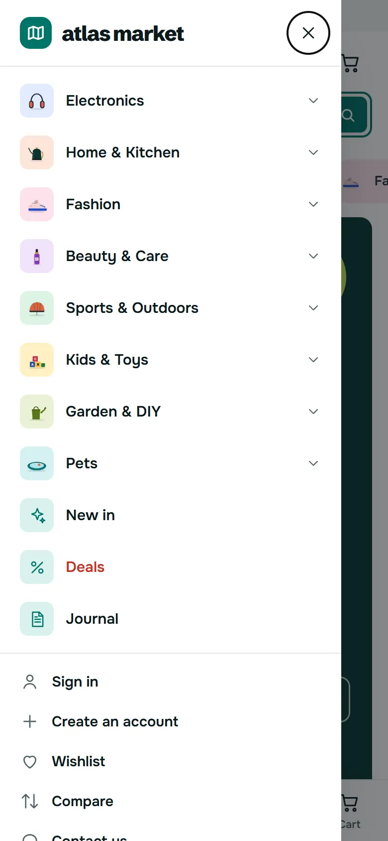Click the sparkle icon for New in

37,515
